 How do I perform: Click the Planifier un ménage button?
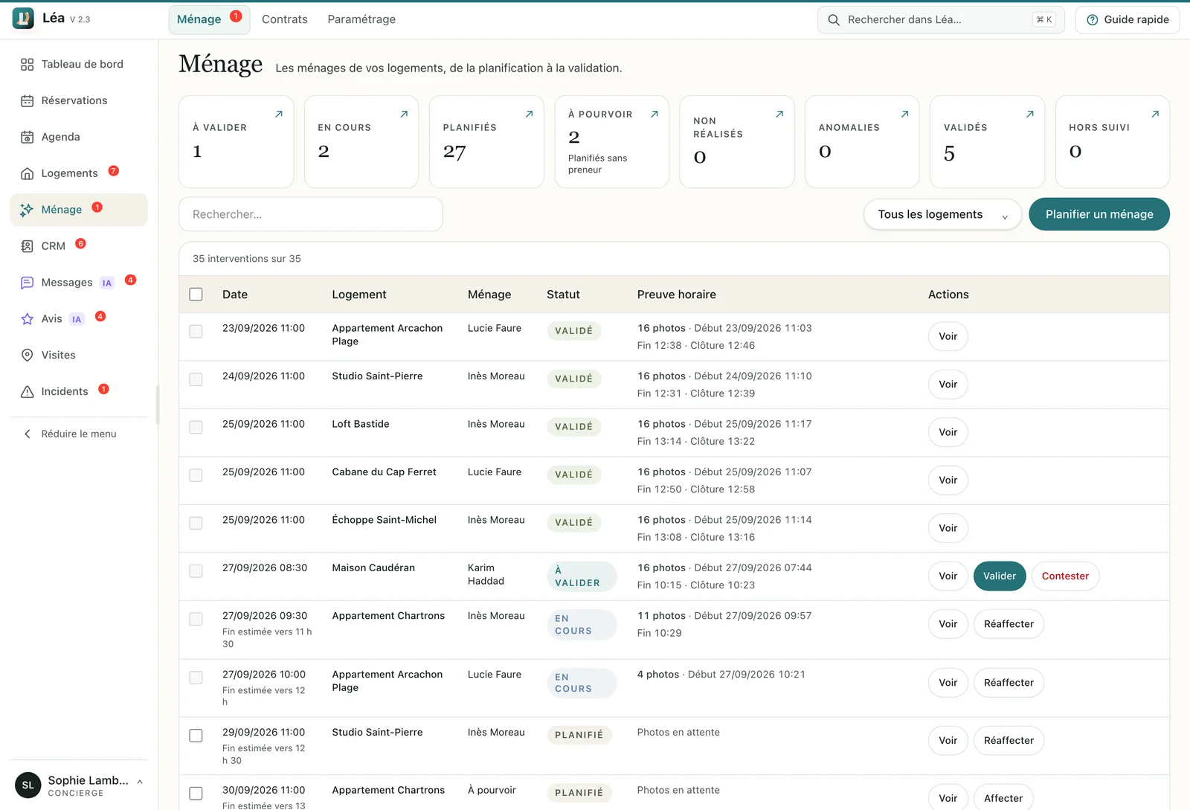[x=1099, y=214]
